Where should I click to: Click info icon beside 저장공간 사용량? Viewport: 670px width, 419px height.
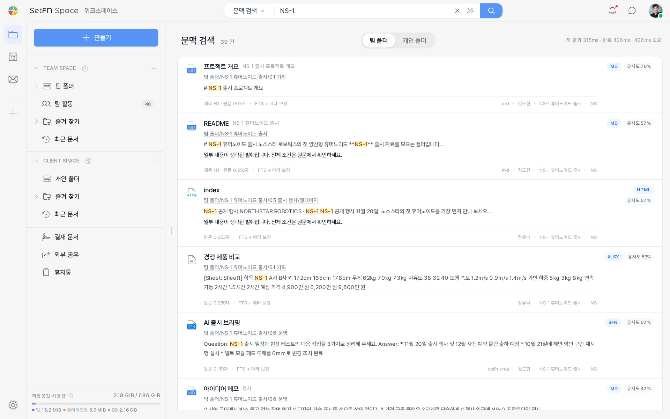pos(71,395)
